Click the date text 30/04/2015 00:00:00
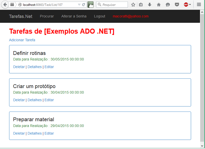The height and width of the screenshot is (149, 205). 67,92
